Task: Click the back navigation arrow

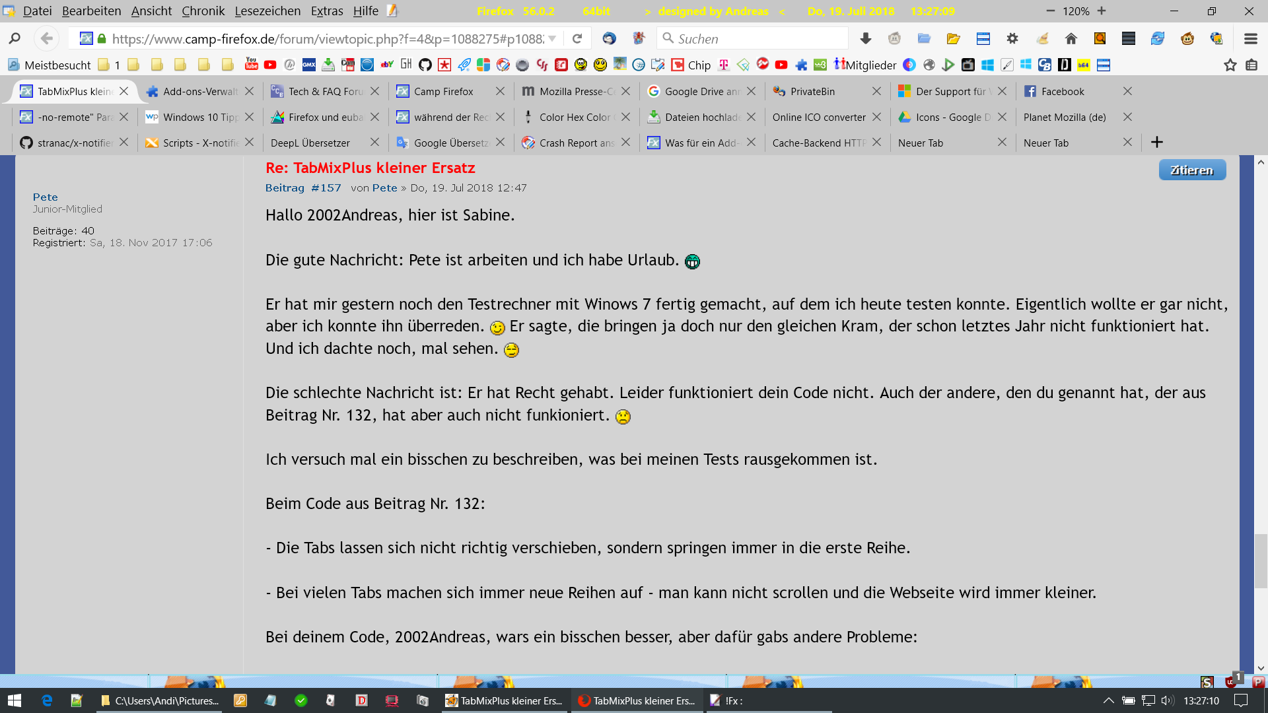Action: (46, 39)
